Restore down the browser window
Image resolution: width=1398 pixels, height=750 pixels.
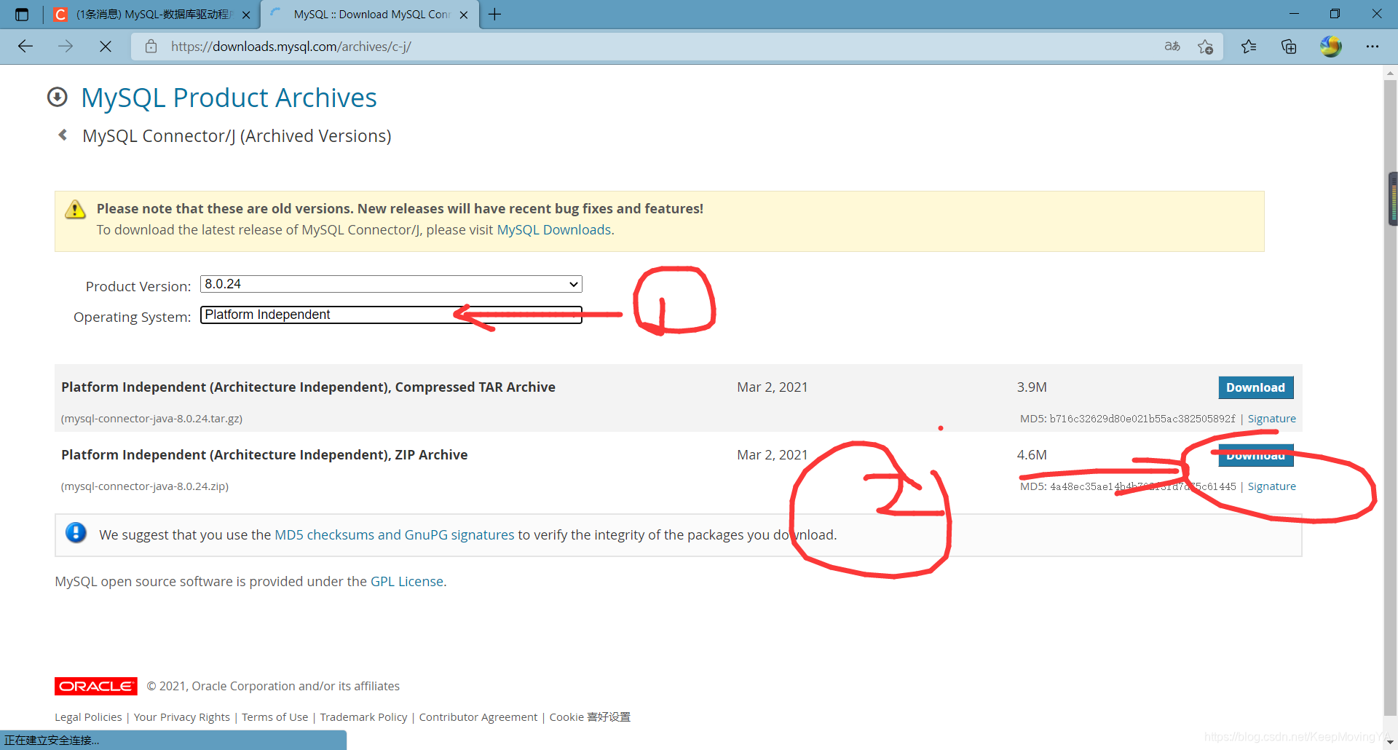(x=1335, y=14)
